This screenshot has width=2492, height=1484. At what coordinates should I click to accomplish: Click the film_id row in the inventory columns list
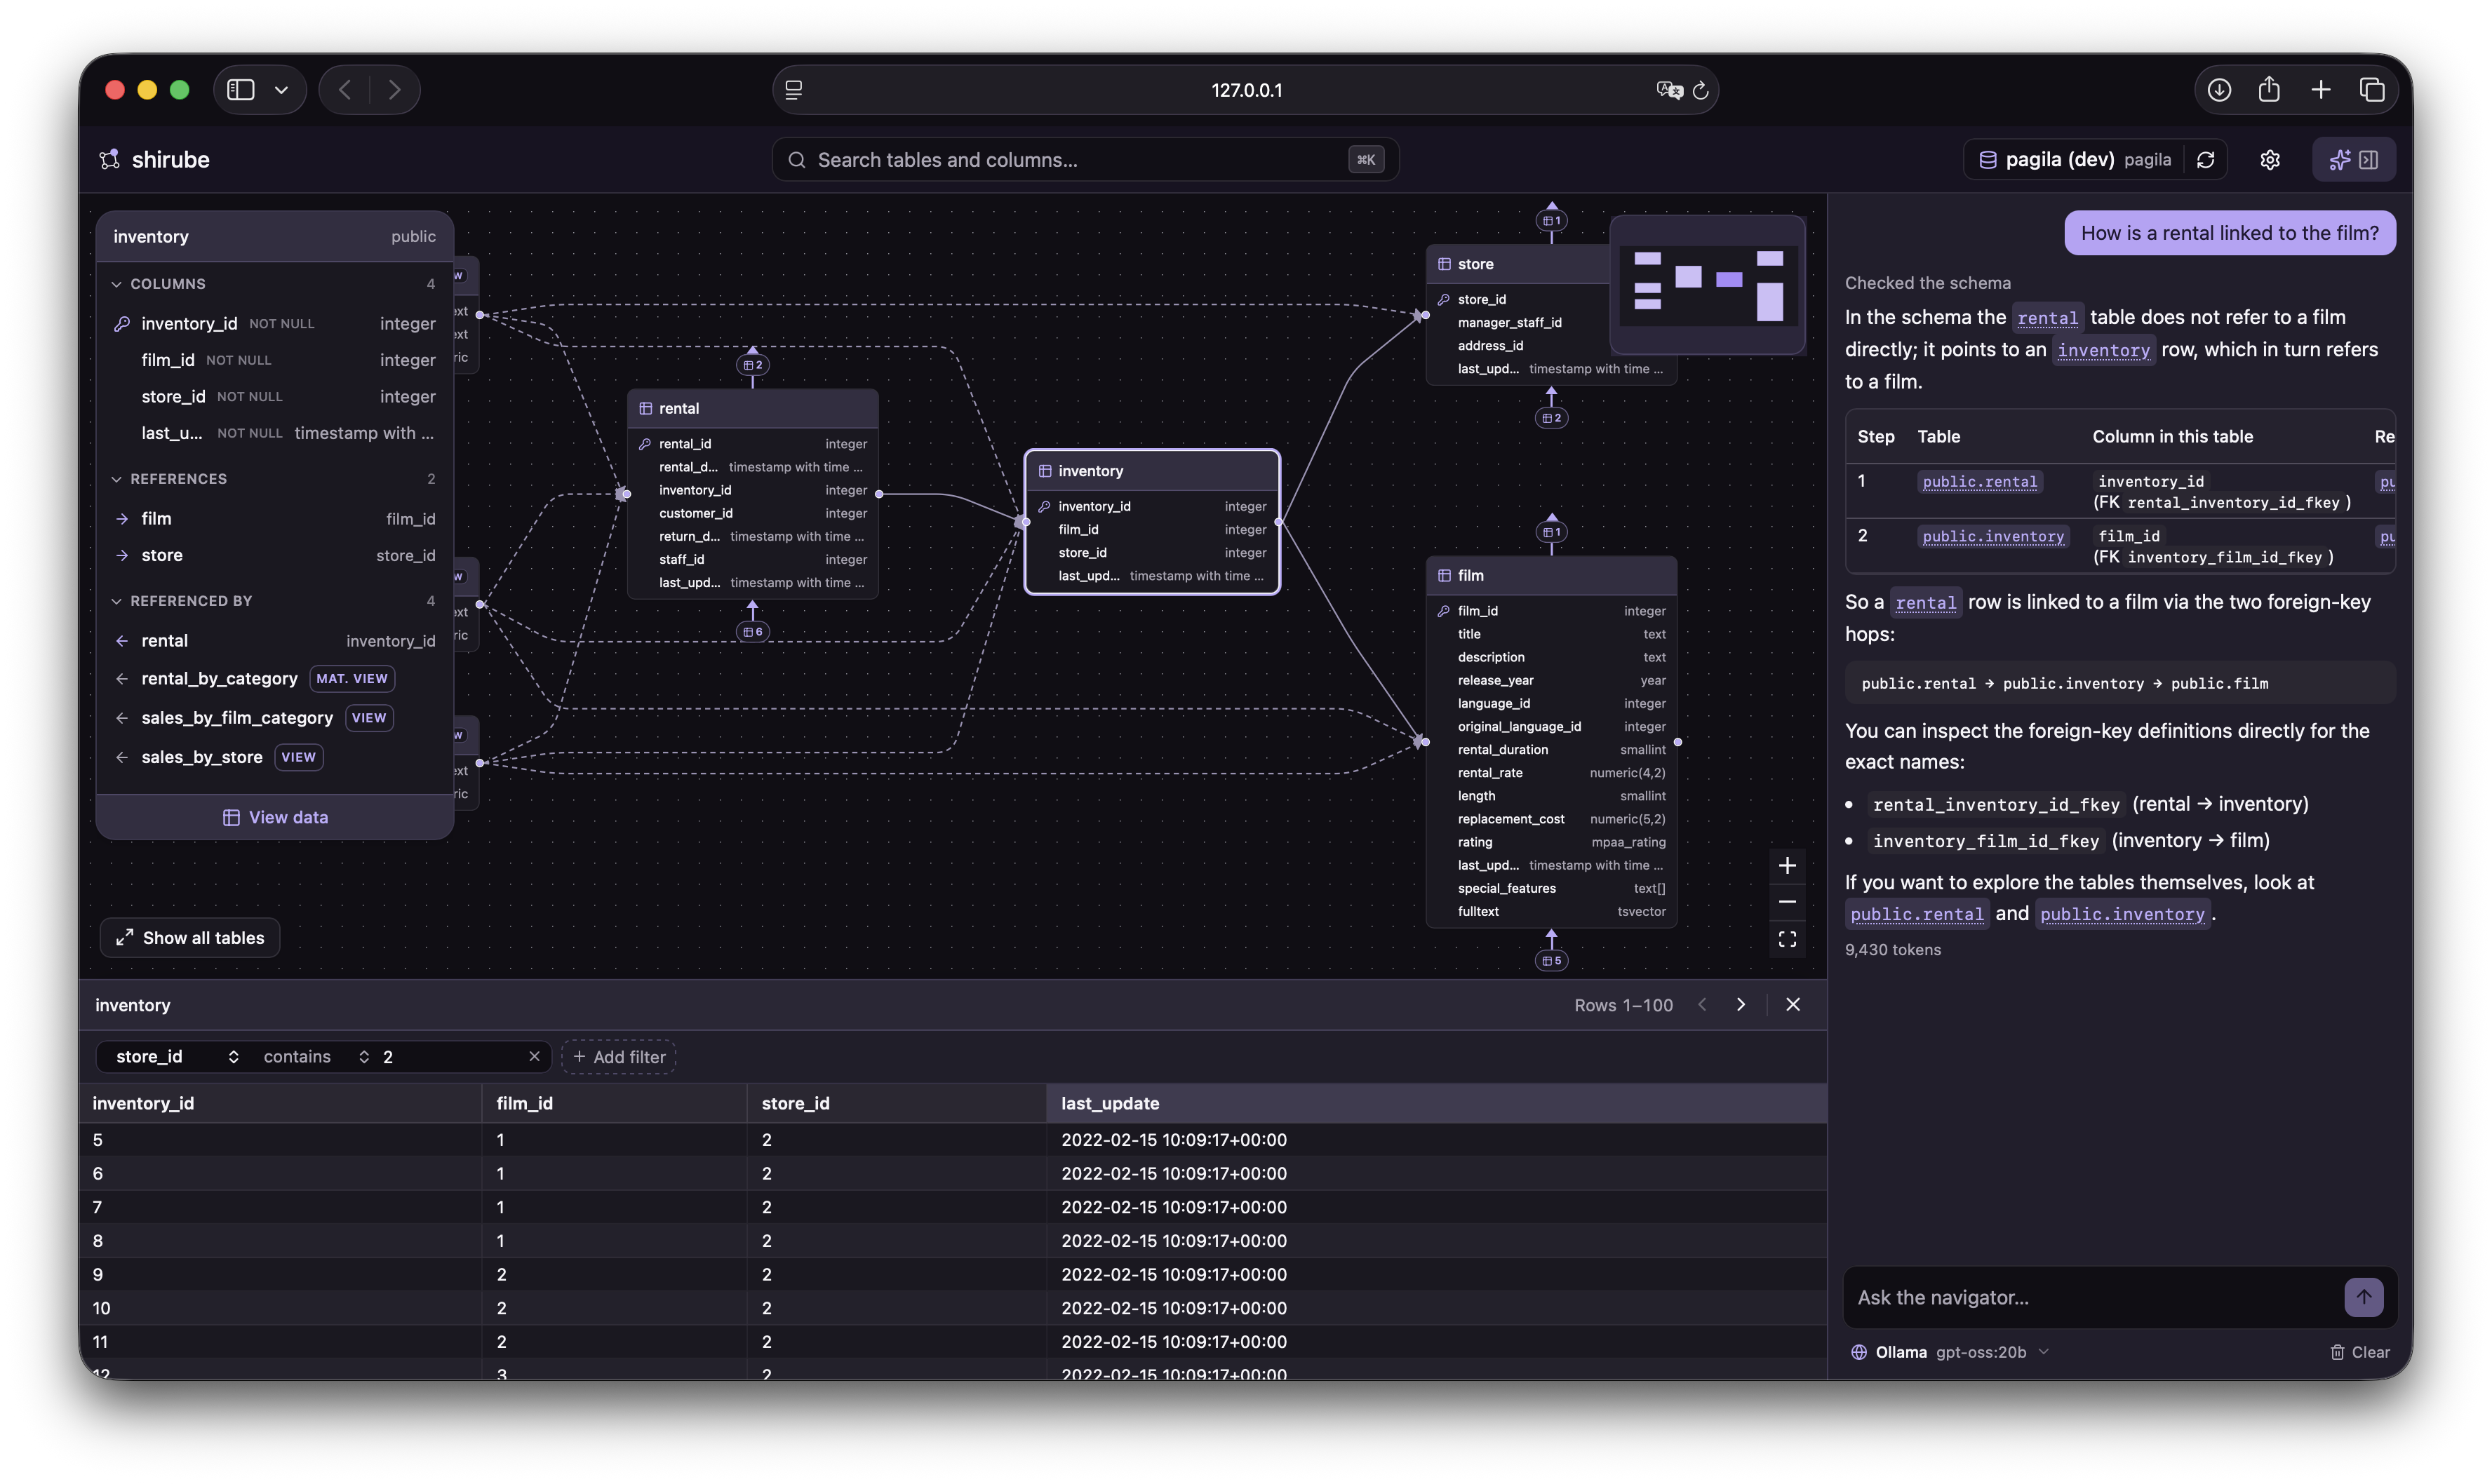coord(275,360)
